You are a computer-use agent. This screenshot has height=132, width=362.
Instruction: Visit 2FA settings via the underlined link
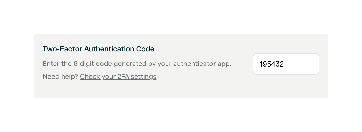118,77
